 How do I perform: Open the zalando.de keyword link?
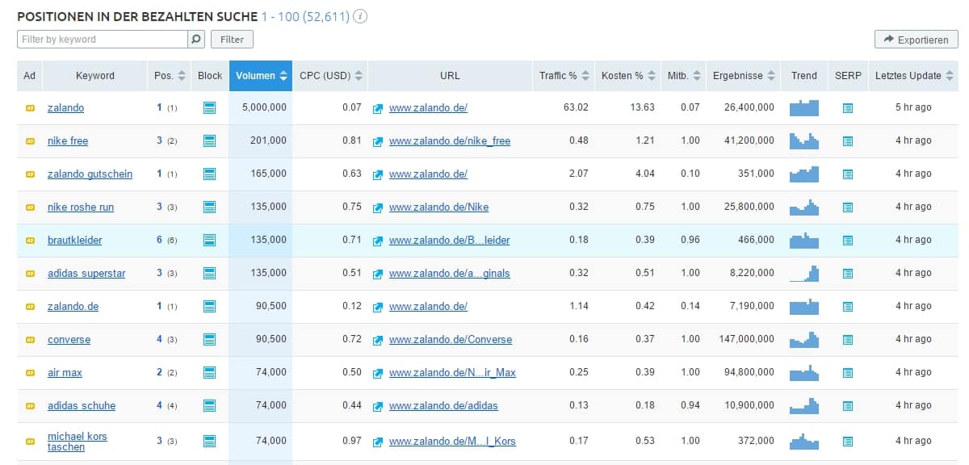click(73, 307)
